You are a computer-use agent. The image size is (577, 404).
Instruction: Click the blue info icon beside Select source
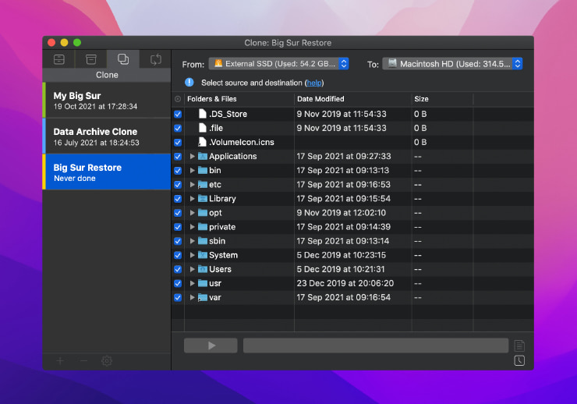click(189, 83)
